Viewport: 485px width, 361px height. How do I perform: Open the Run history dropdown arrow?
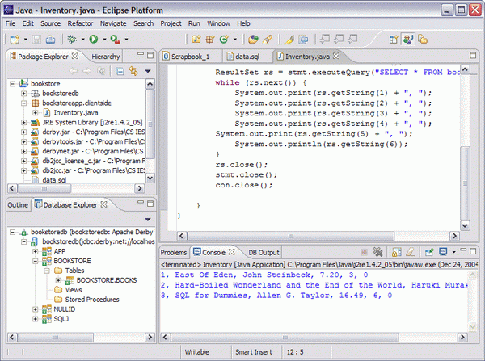(x=104, y=40)
